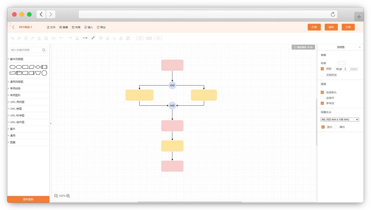This screenshot has height=210, width=371.
Task: Click the trash delete icon
Action: 26,38
